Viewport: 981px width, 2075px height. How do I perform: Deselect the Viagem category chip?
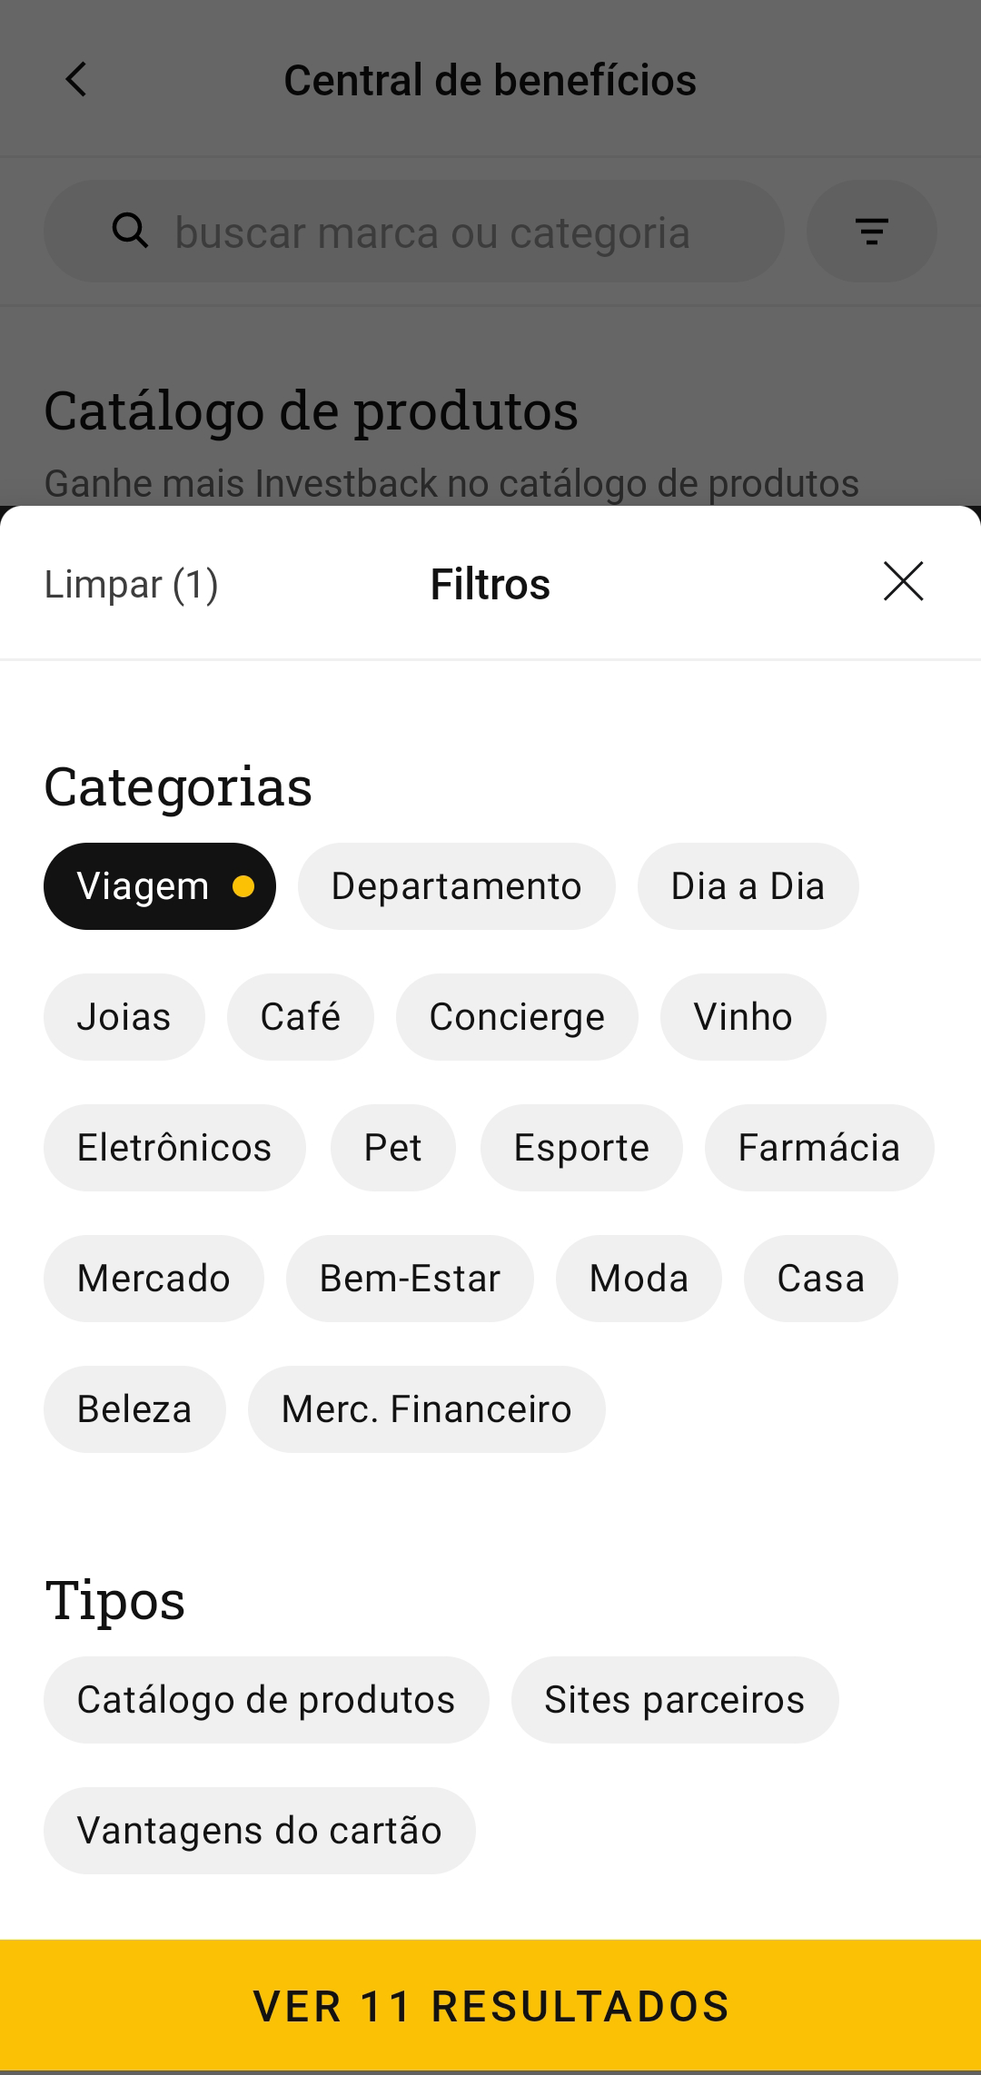[160, 886]
